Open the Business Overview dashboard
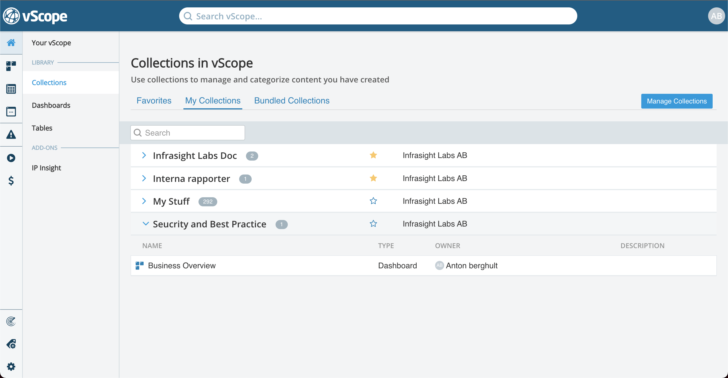728x378 pixels. coord(182,265)
